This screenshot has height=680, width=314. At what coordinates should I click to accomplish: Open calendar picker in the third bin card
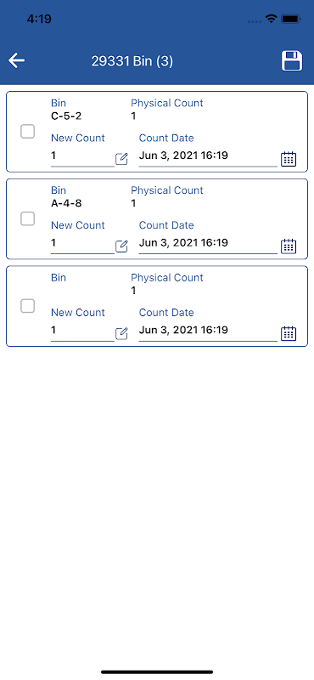(x=289, y=333)
